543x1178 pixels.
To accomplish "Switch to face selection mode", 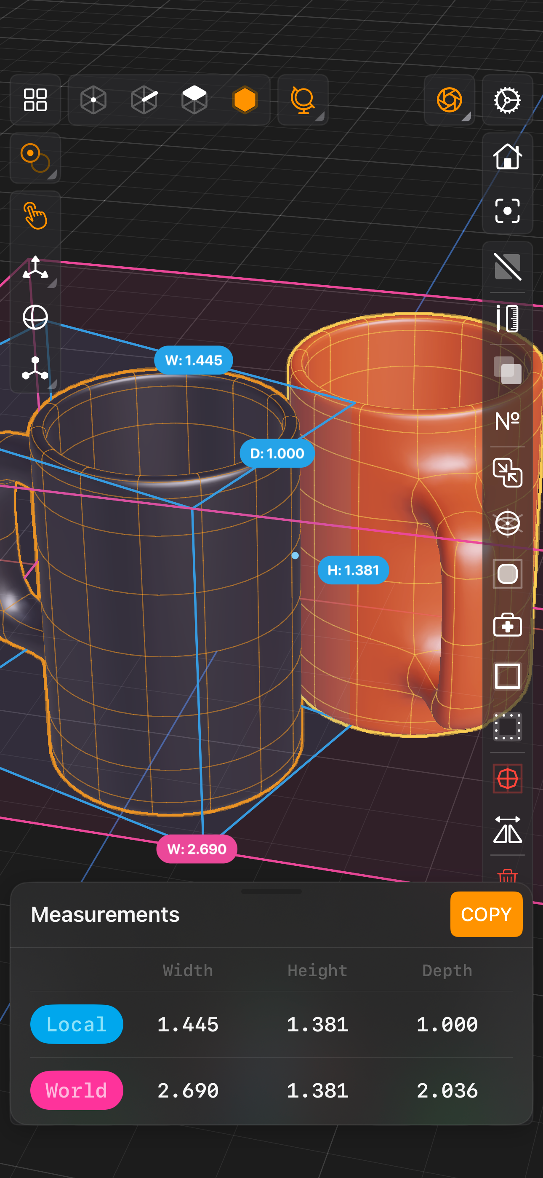I will (194, 100).
